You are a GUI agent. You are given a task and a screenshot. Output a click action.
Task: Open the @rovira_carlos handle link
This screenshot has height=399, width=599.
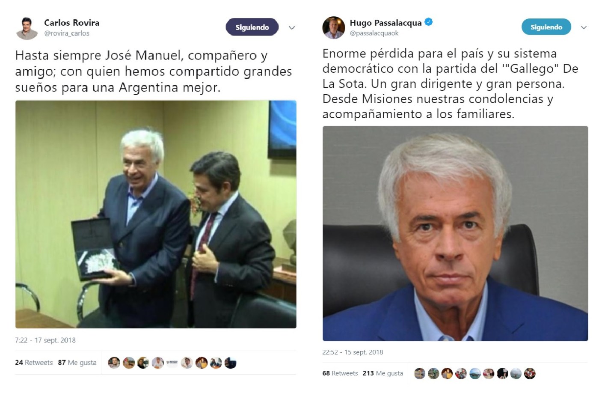[x=67, y=33]
